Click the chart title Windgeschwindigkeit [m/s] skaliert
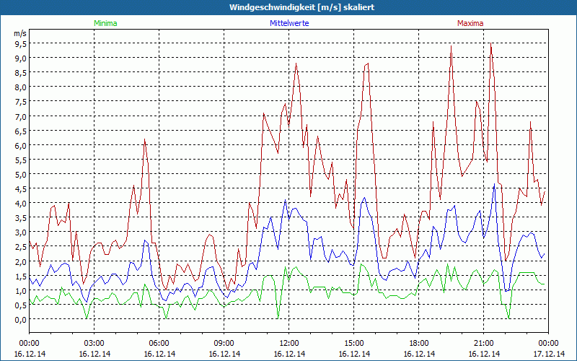Image resolution: width=577 pixels, height=361 pixels. [x=301, y=7]
